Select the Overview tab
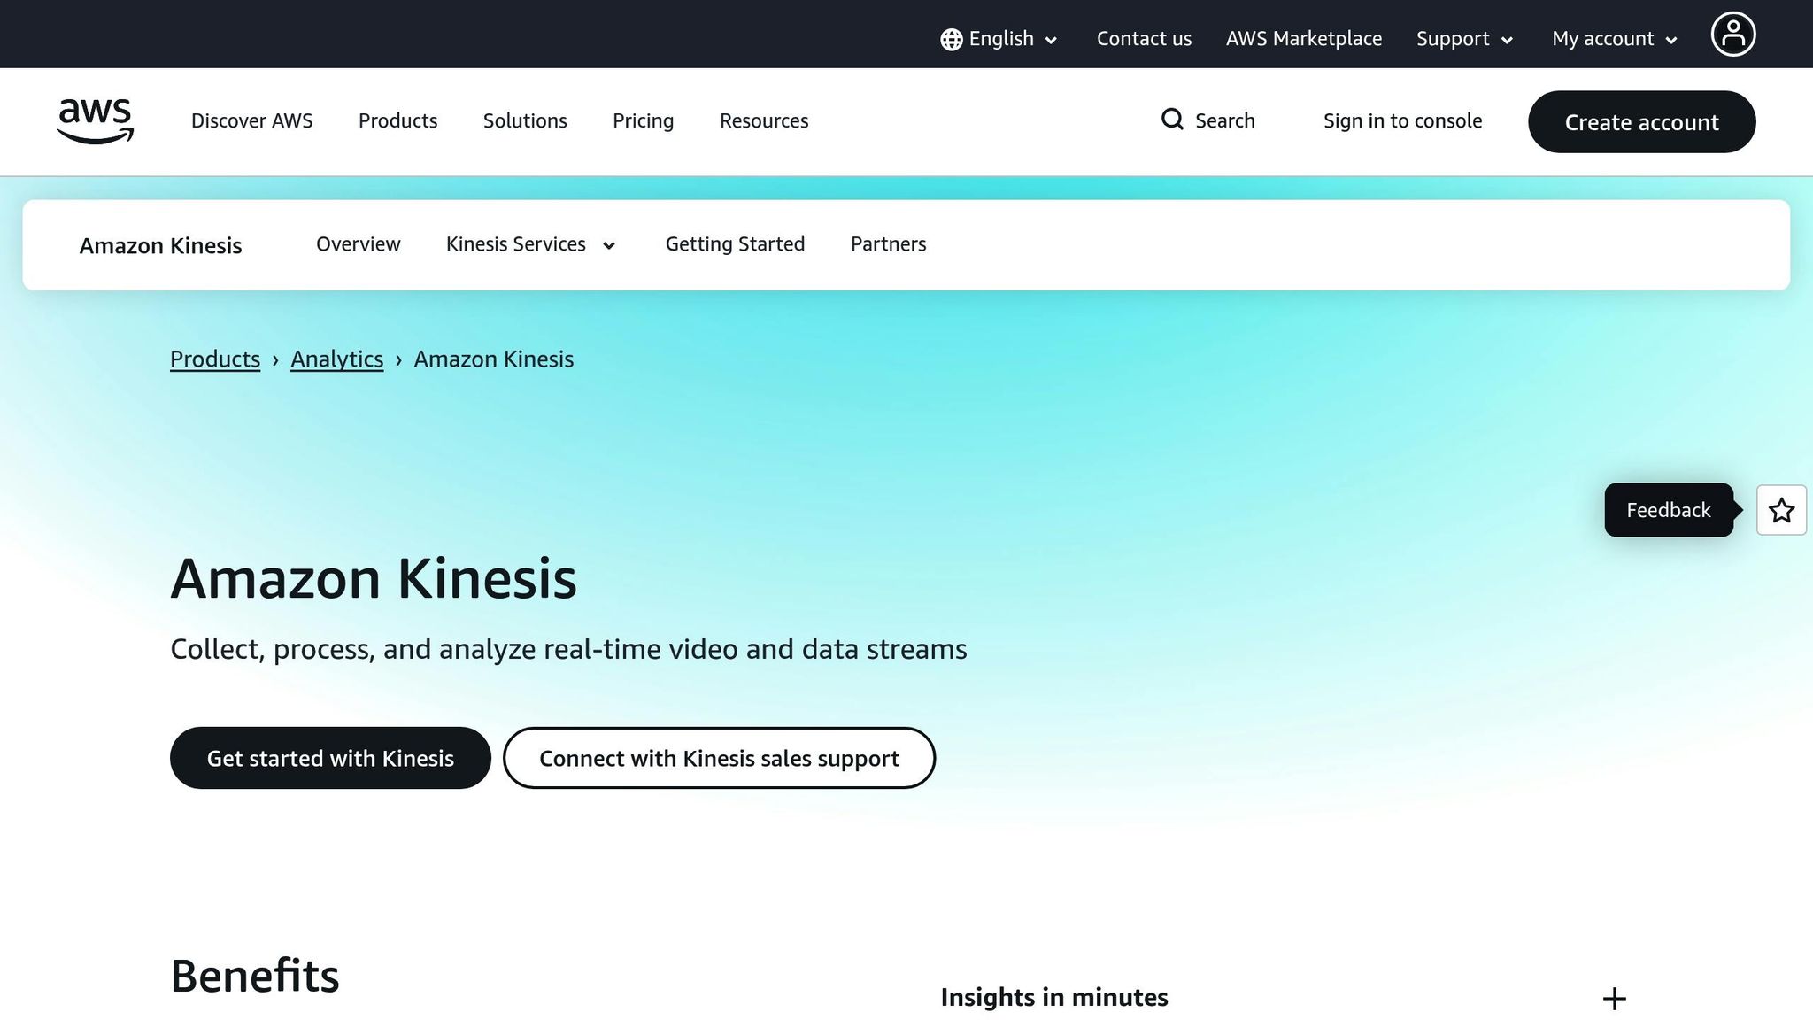The height and width of the screenshot is (1020, 1813). pyautogui.click(x=358, y=244)
